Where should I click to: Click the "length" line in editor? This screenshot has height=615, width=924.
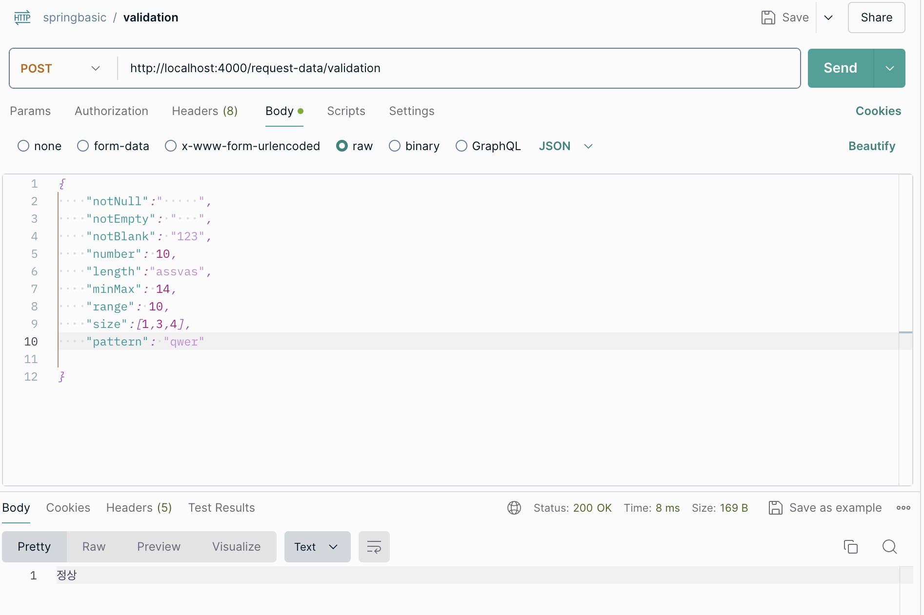click(478, 271)
